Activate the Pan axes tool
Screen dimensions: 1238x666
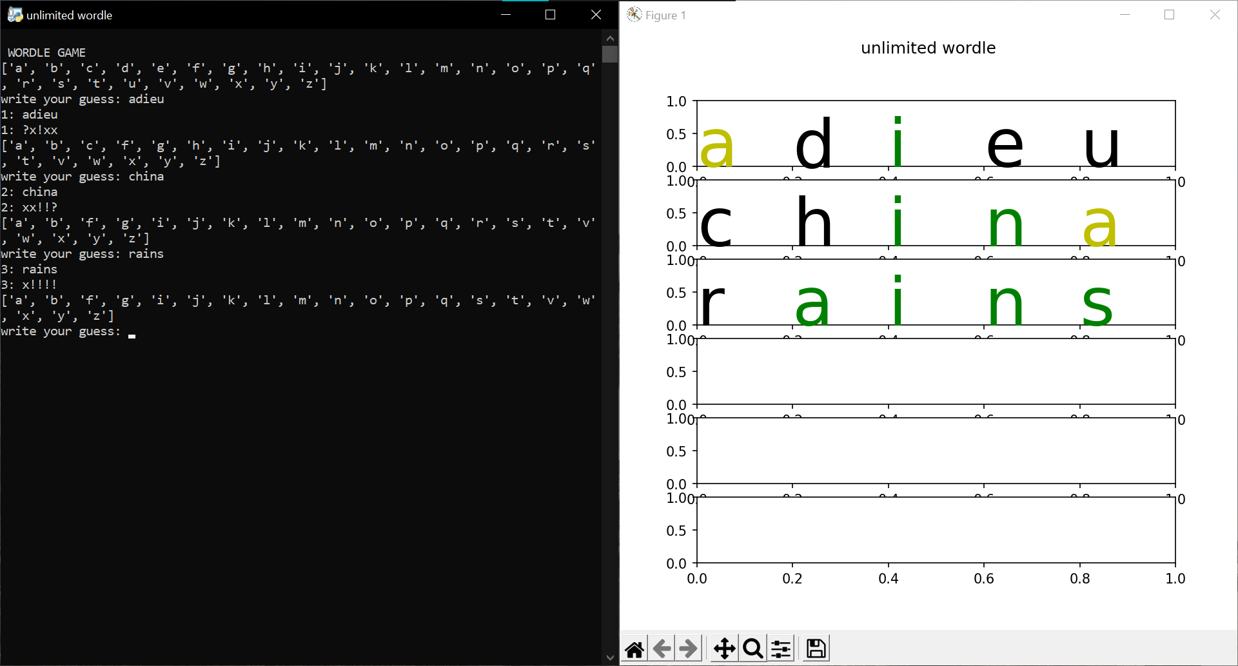click(x=725, y=649)
